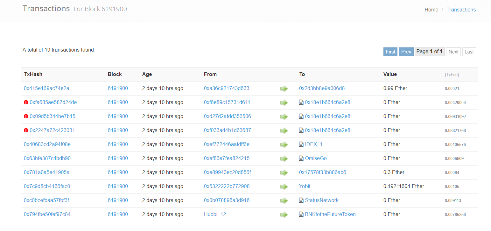Viewport: 491px width, 231px height.
Task: Open transaction hash 0x415e169ac74e2a
Action: (x=49, y=88)
